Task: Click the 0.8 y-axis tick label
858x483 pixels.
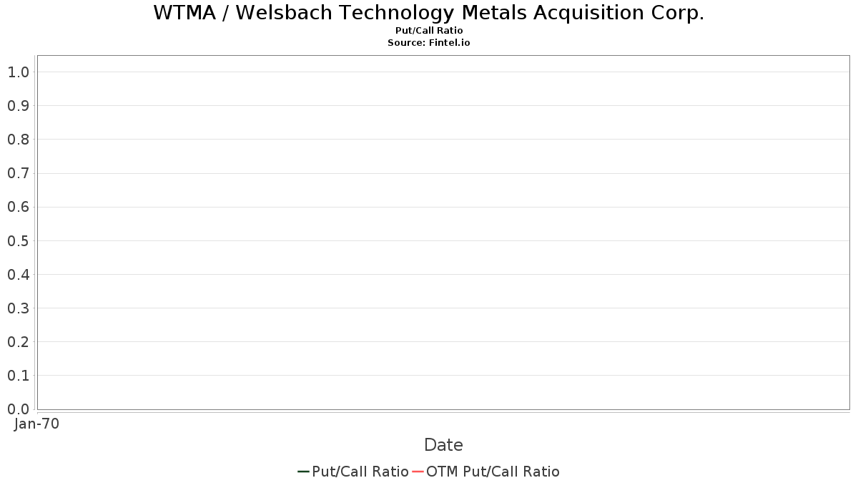Action: coord(19,139)
